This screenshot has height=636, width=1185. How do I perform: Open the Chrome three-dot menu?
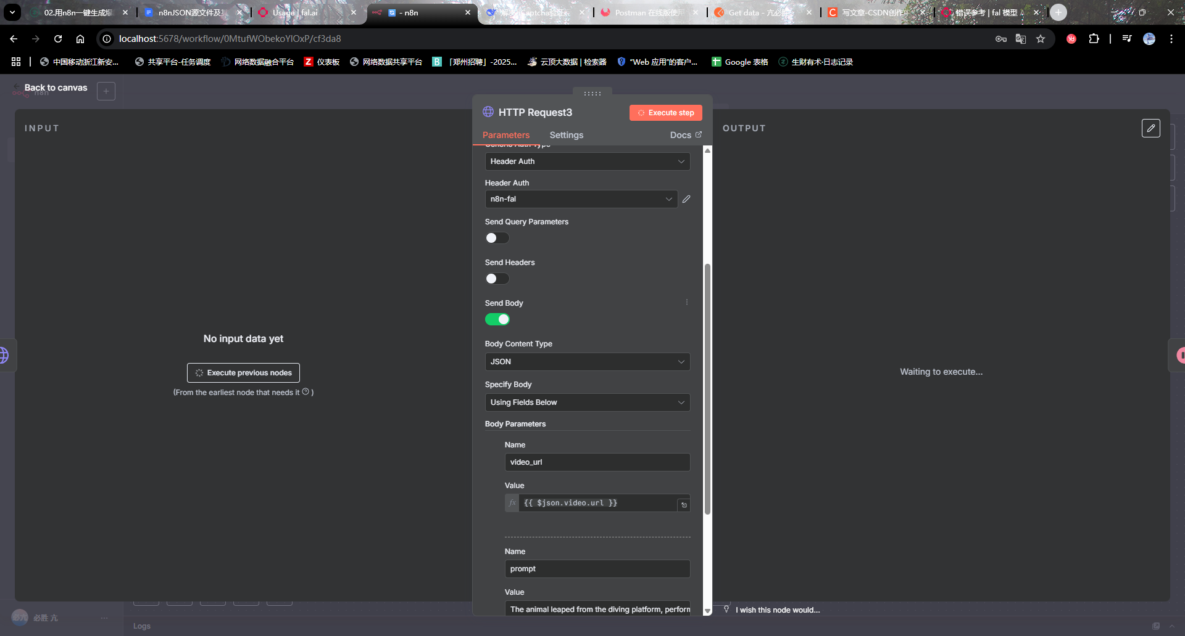pyautogui.click(x=1171, y=39)
